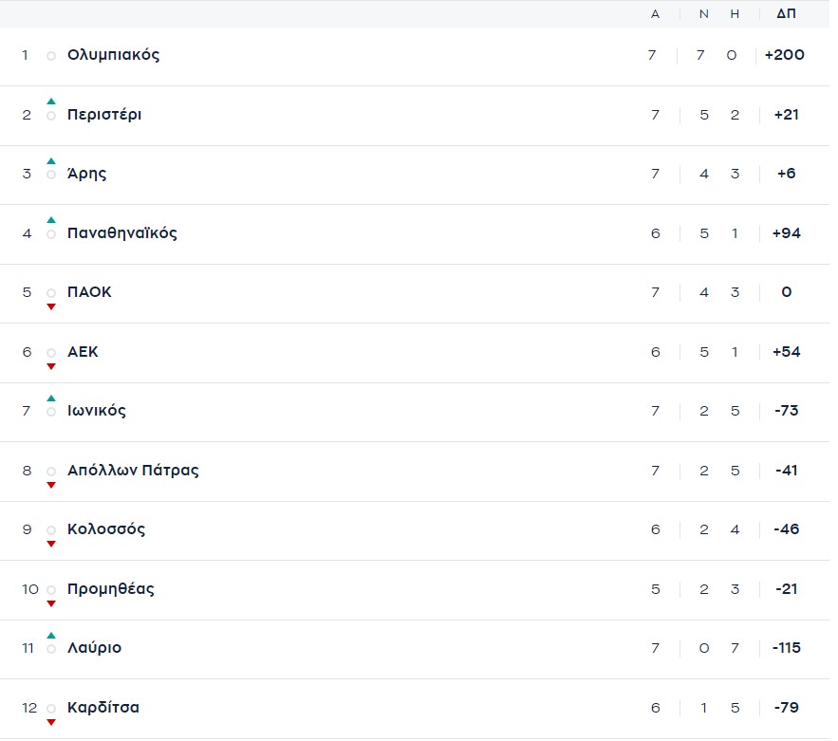
Task: Click the green up arrow beside Λαύριο
Action: tap(51, 636)
